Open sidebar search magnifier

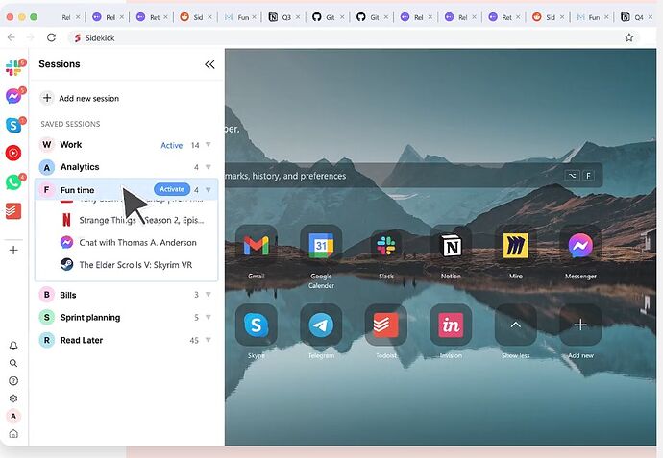click(13, 363)
